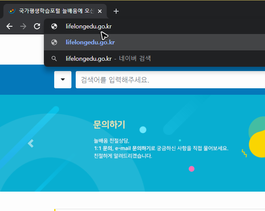Show previous banner slide with left chevron
This screenshot has height=211, width=265.
[x=31, y=143]
